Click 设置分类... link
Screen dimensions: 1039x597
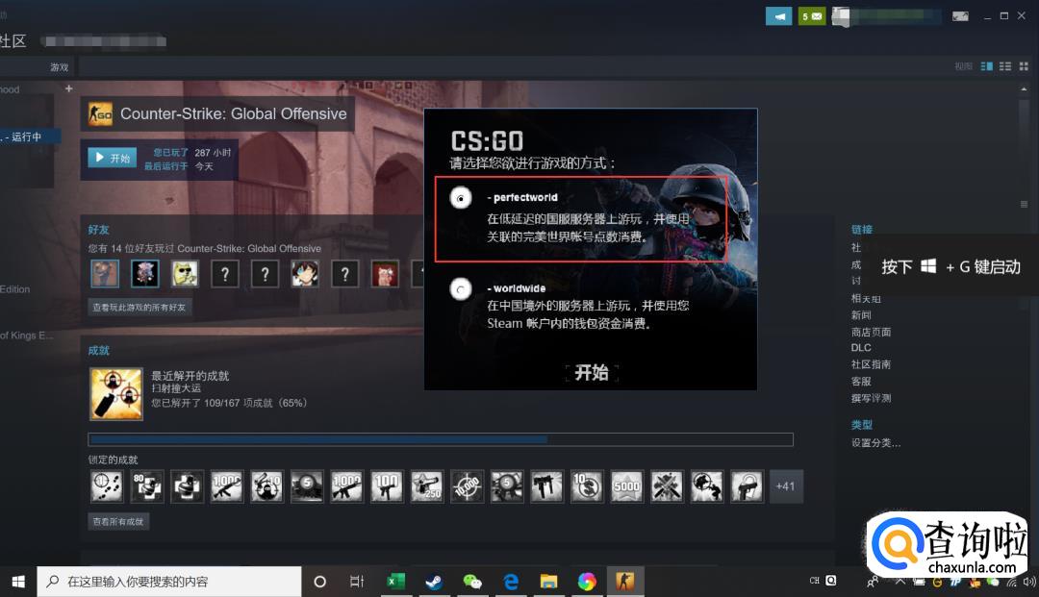point(875,443)
